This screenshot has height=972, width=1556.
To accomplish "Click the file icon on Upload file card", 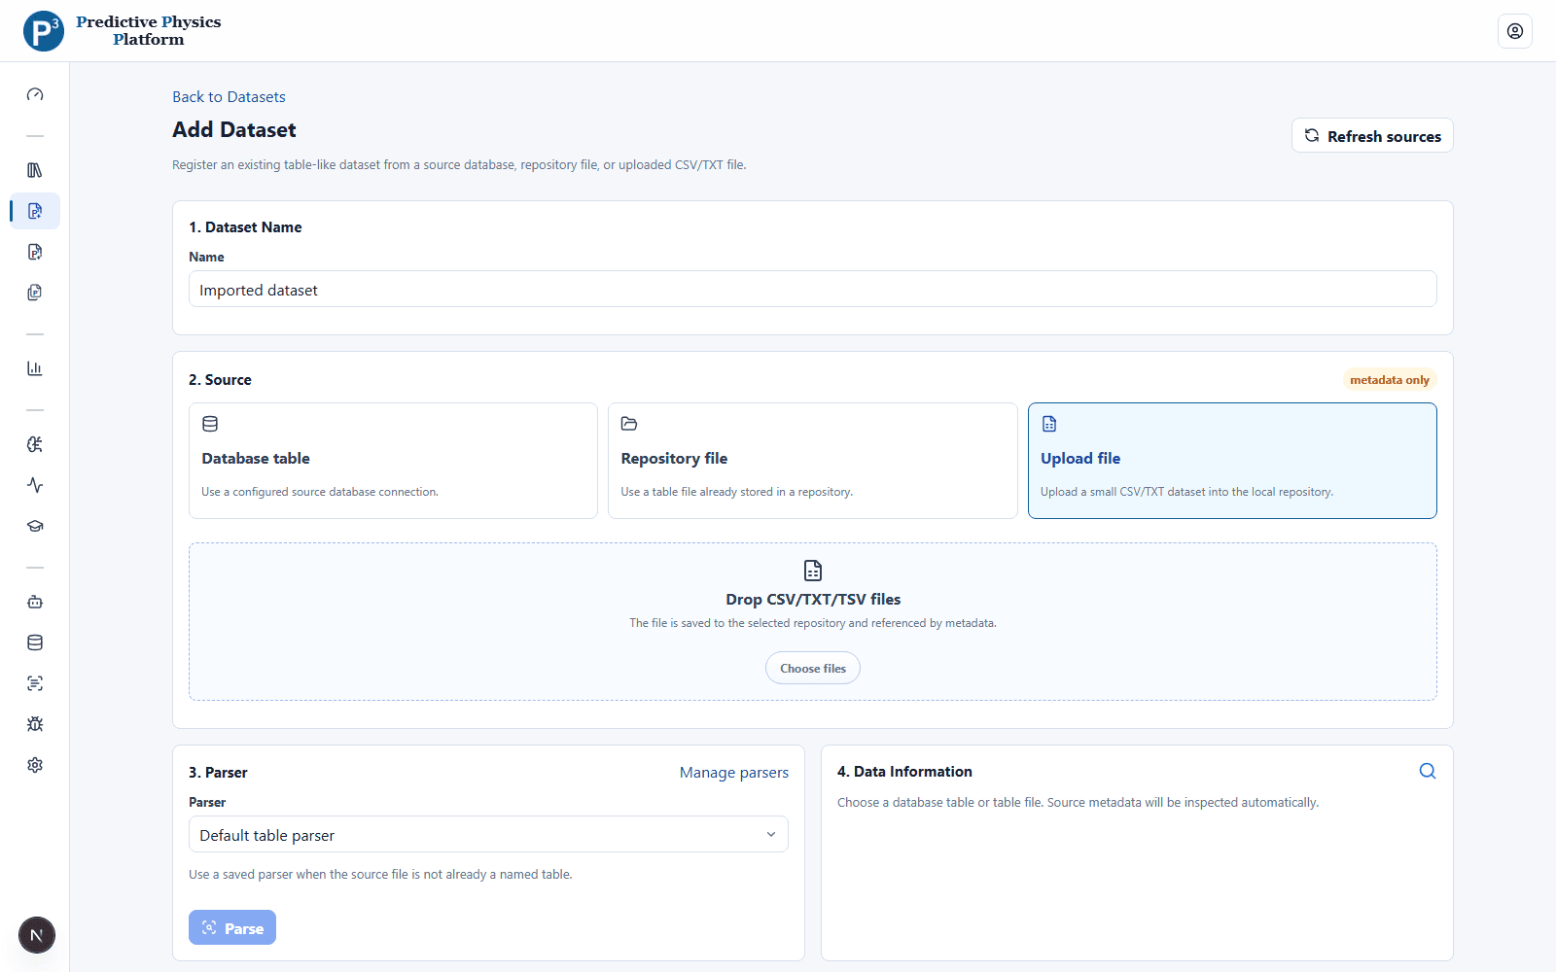I will (x=1049, y=424).
